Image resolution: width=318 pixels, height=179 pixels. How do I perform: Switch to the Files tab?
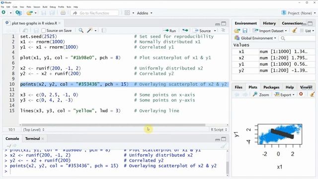pos(238,88)
